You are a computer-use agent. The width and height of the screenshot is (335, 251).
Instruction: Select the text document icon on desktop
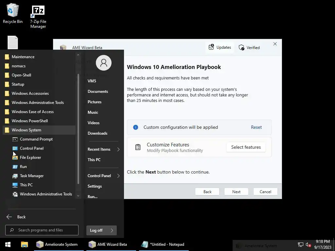pyautogui.click(x=13, y=42)
